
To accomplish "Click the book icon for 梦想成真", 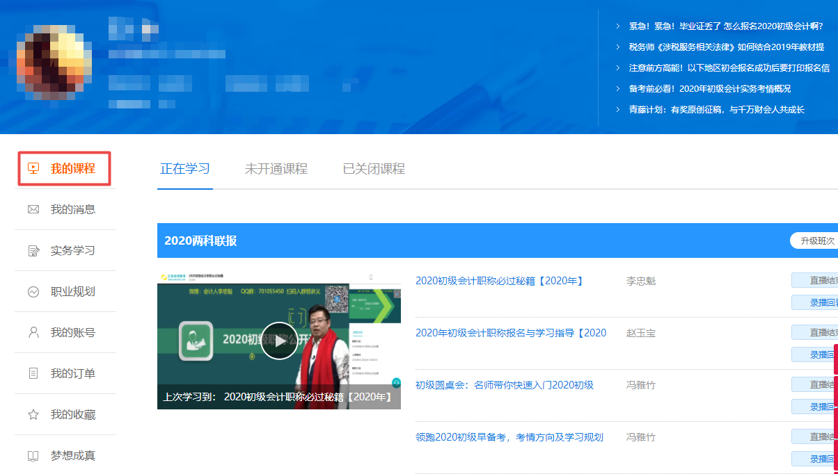I will [33, 456].
